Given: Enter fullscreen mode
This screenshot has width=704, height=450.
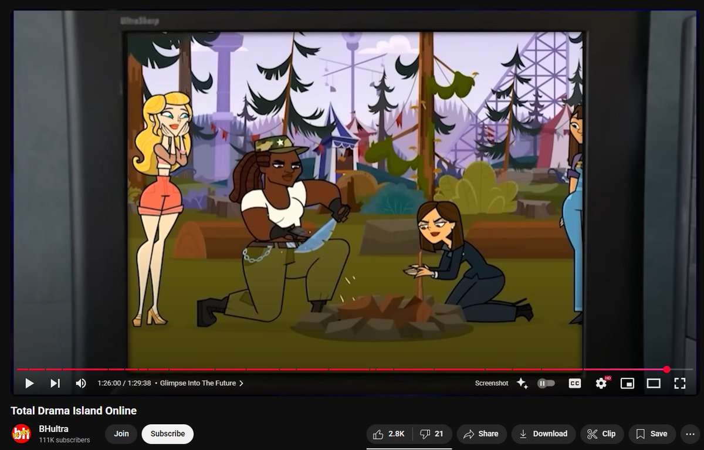Looking at the screenshot, I should click(681, 383).
